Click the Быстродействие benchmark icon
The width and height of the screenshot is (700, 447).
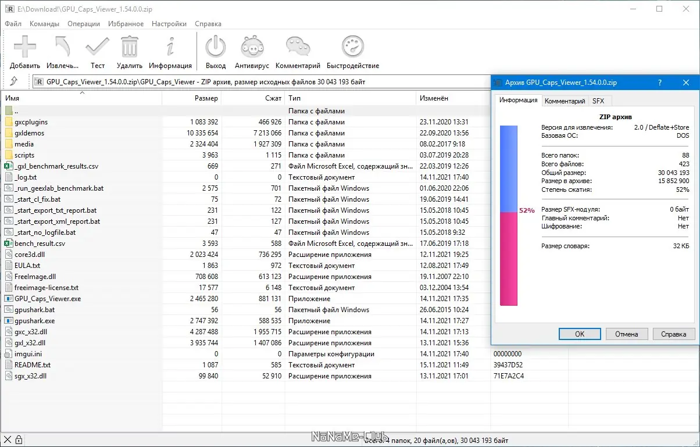353,47
